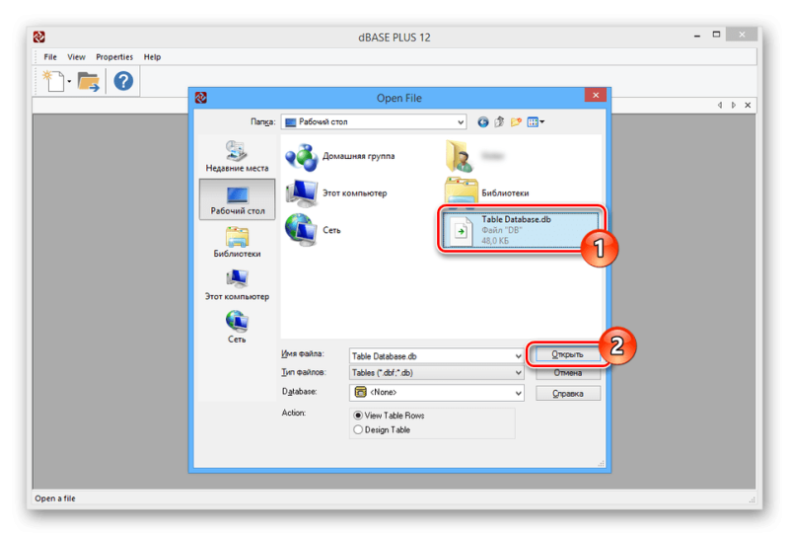
Task: Close the document pane with X icon
Action: tap(748, 106)
